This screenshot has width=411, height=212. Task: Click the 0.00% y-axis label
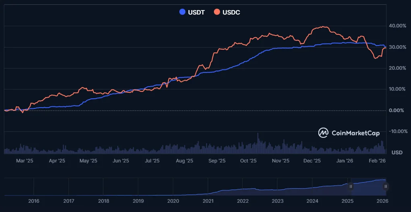pyautogui.click(x=398, y=110)
